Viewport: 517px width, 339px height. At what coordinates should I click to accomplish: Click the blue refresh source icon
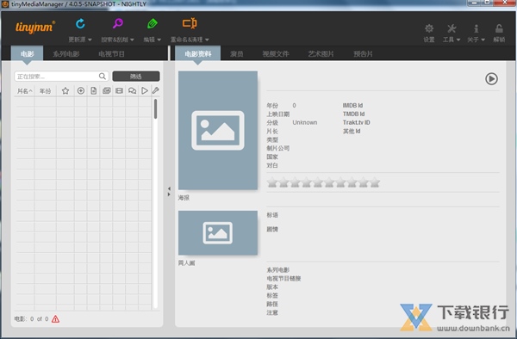80,24
